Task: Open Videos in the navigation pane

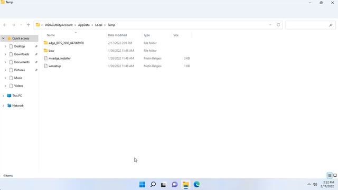Action: 18,85
